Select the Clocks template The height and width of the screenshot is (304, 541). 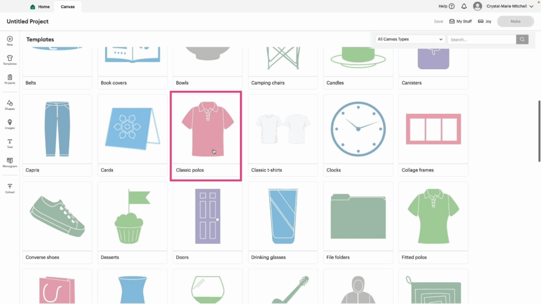click(x=358, y=136)
